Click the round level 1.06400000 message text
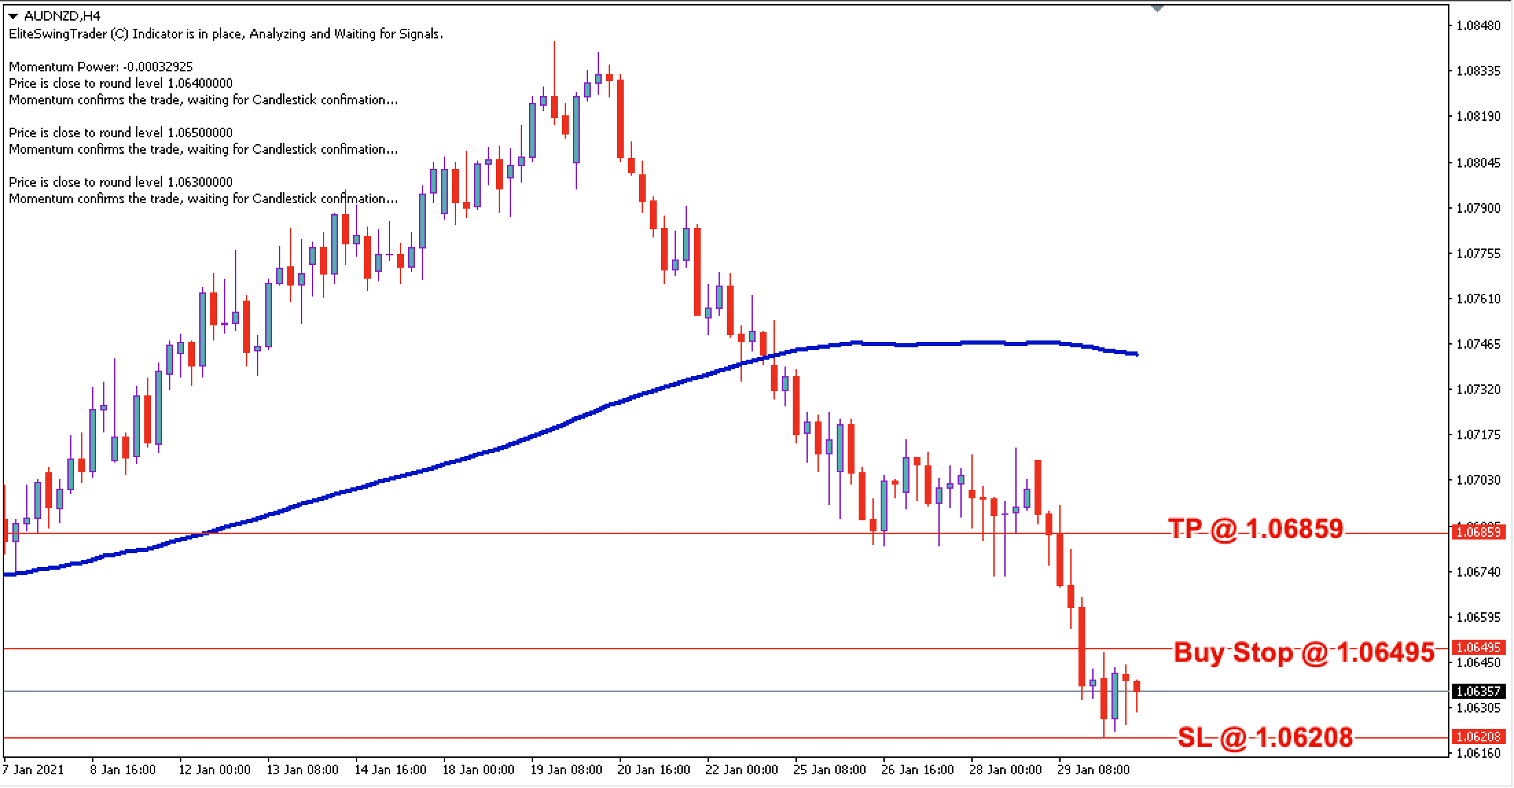The height and width of the screenshot is (788, 1514). [121, 83]
